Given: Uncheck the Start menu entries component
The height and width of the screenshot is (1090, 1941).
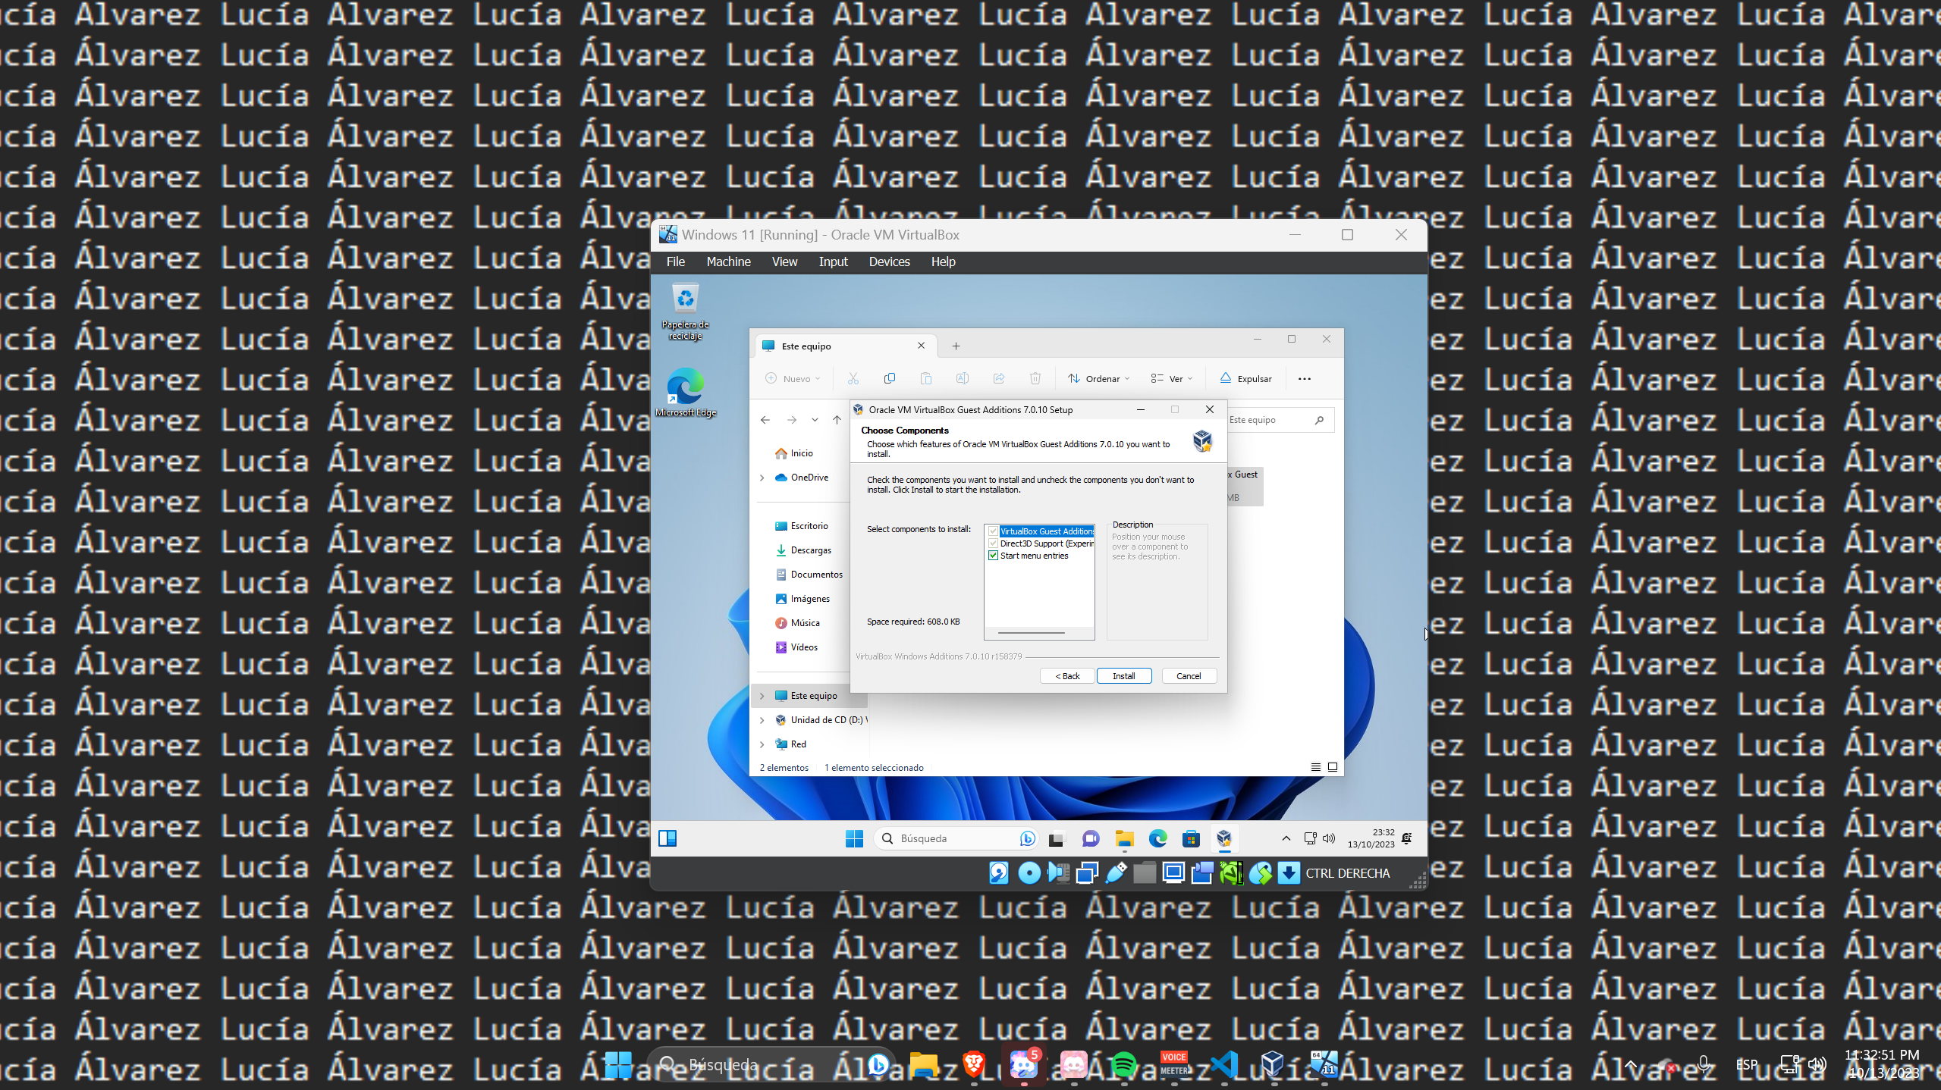Looking at the screenshot, I should [994, 555].
